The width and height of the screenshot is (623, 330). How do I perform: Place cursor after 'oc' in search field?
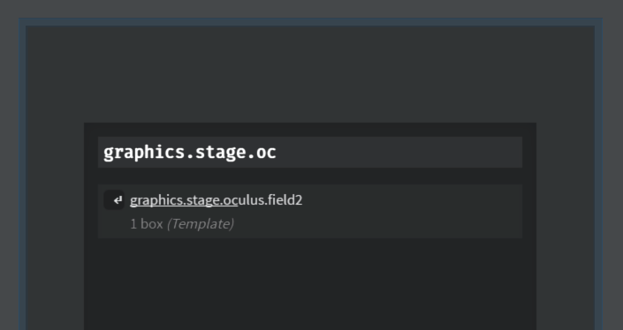tap(277, 153)
